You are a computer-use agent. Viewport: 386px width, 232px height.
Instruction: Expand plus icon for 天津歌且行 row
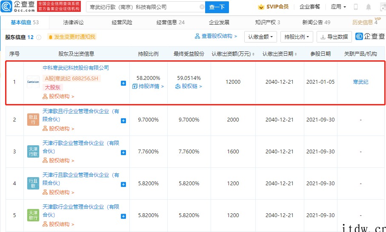(123, 121)
